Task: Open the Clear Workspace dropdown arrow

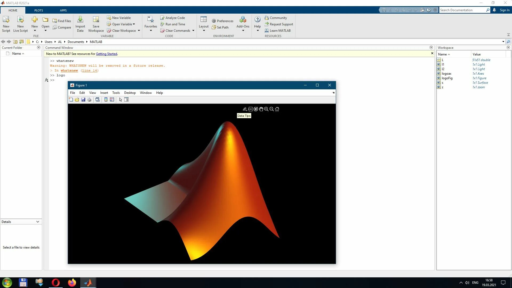Action: 139,31
